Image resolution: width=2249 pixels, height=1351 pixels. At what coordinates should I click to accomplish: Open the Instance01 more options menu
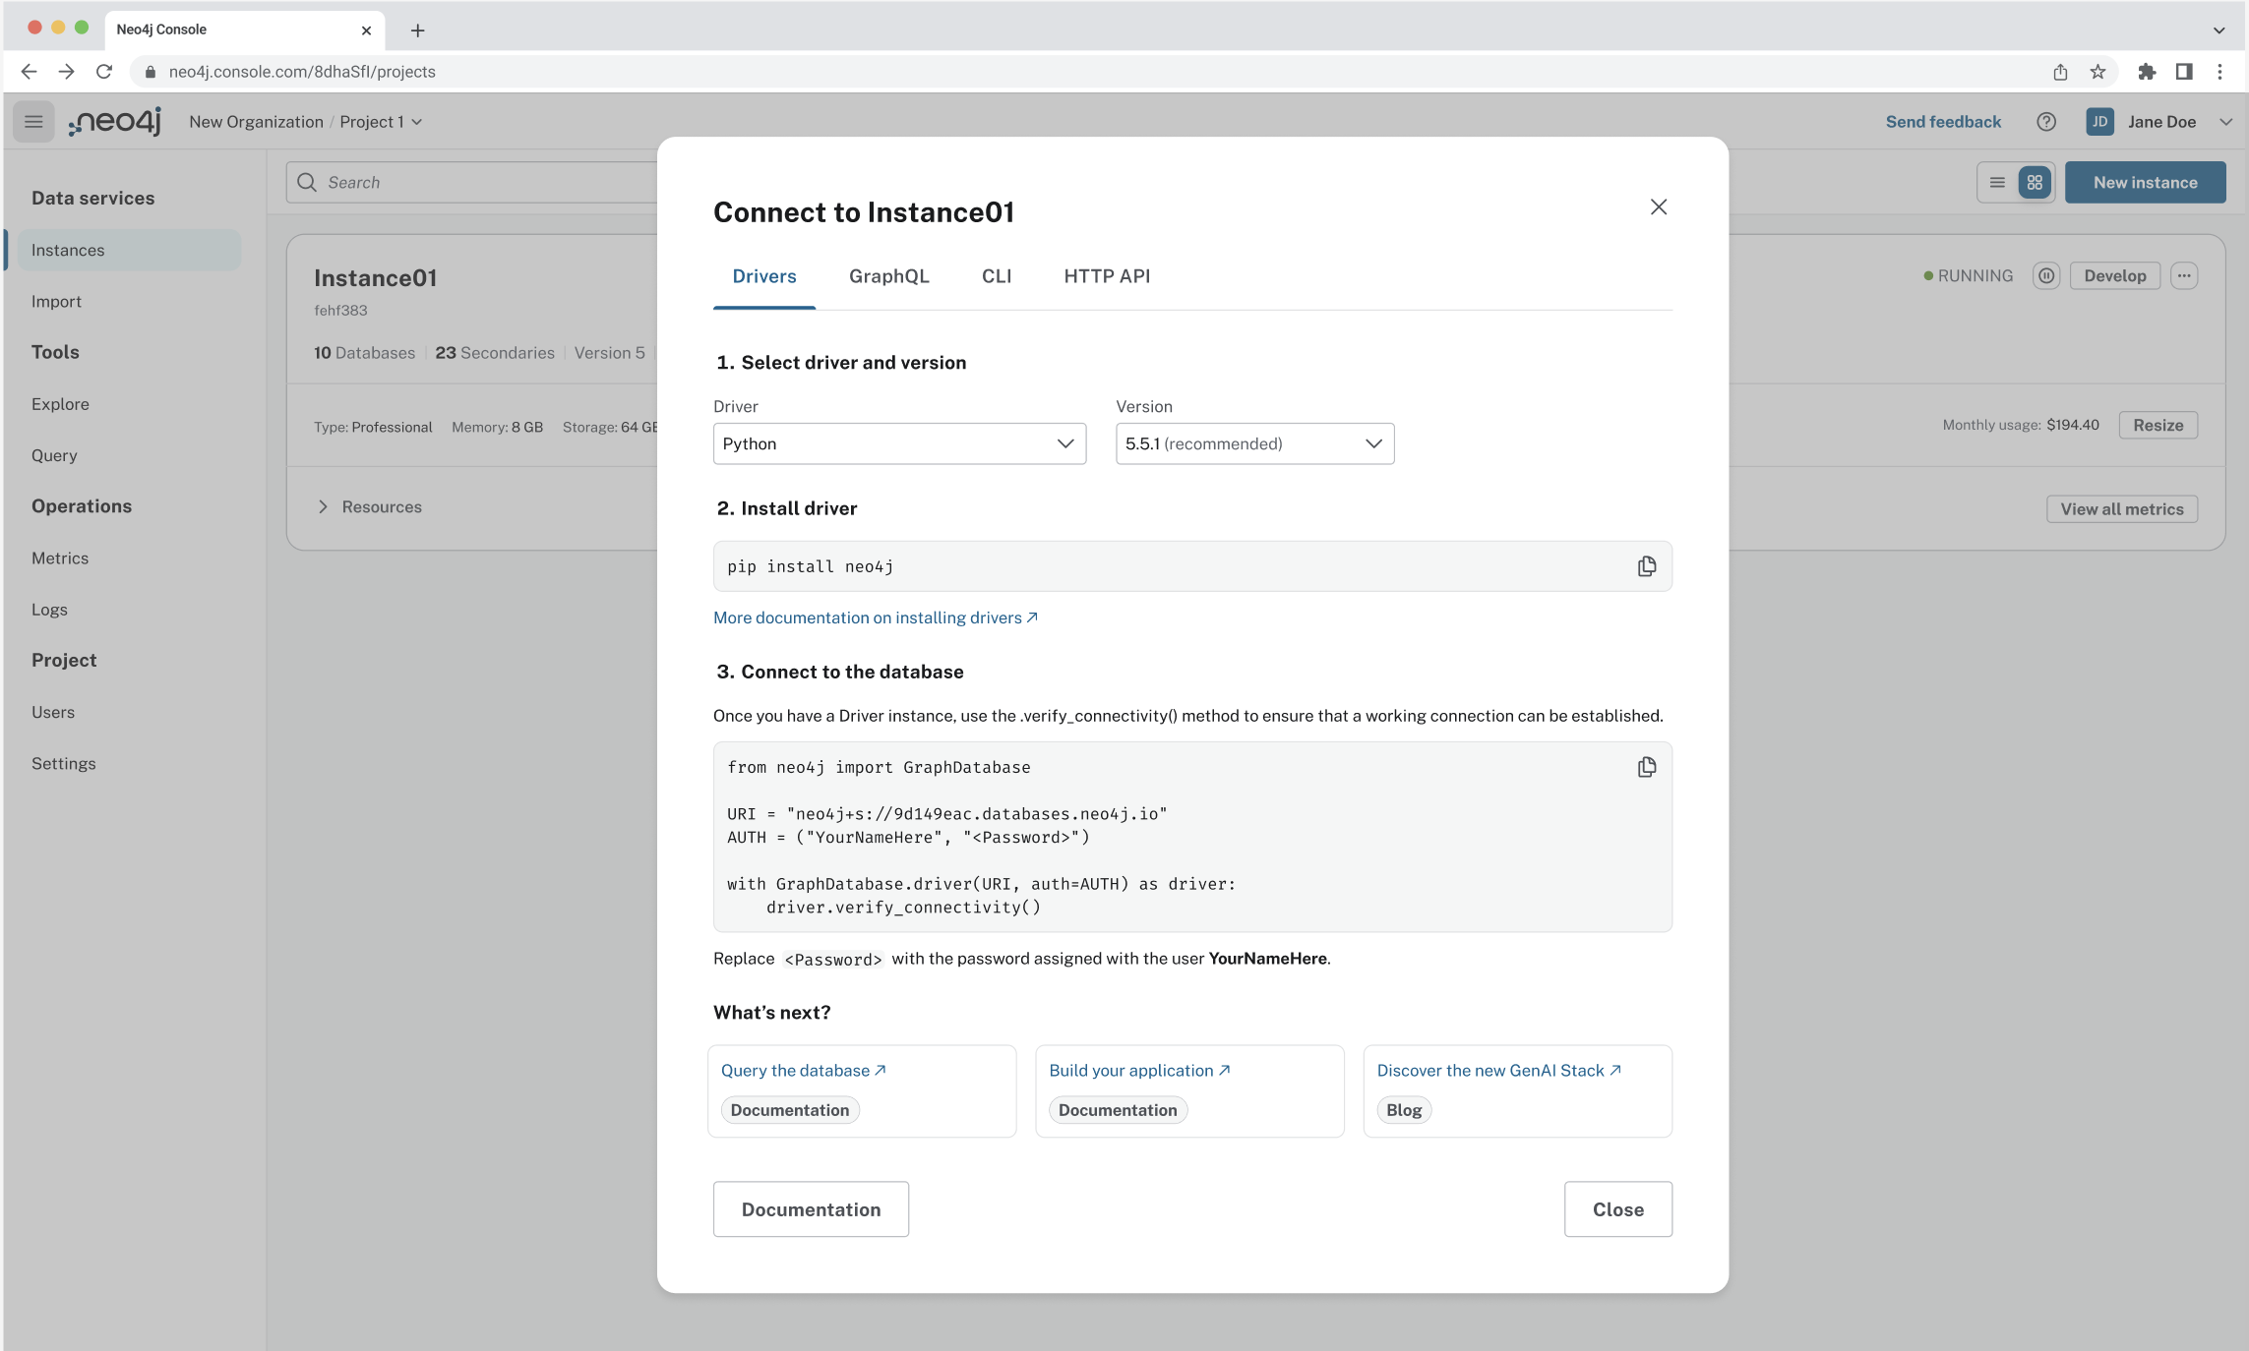[x=2184, y=276]
